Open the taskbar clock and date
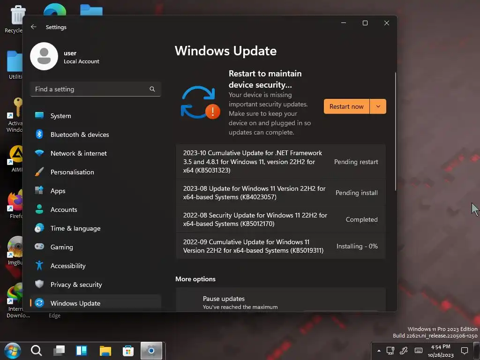This screenshot has height=360, width=480. click(441, 351)
